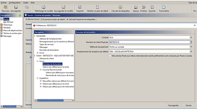Open the Aperçu preview icon
Image resolution: width=197 pixels, height=109 pixels.
[136, 7]
